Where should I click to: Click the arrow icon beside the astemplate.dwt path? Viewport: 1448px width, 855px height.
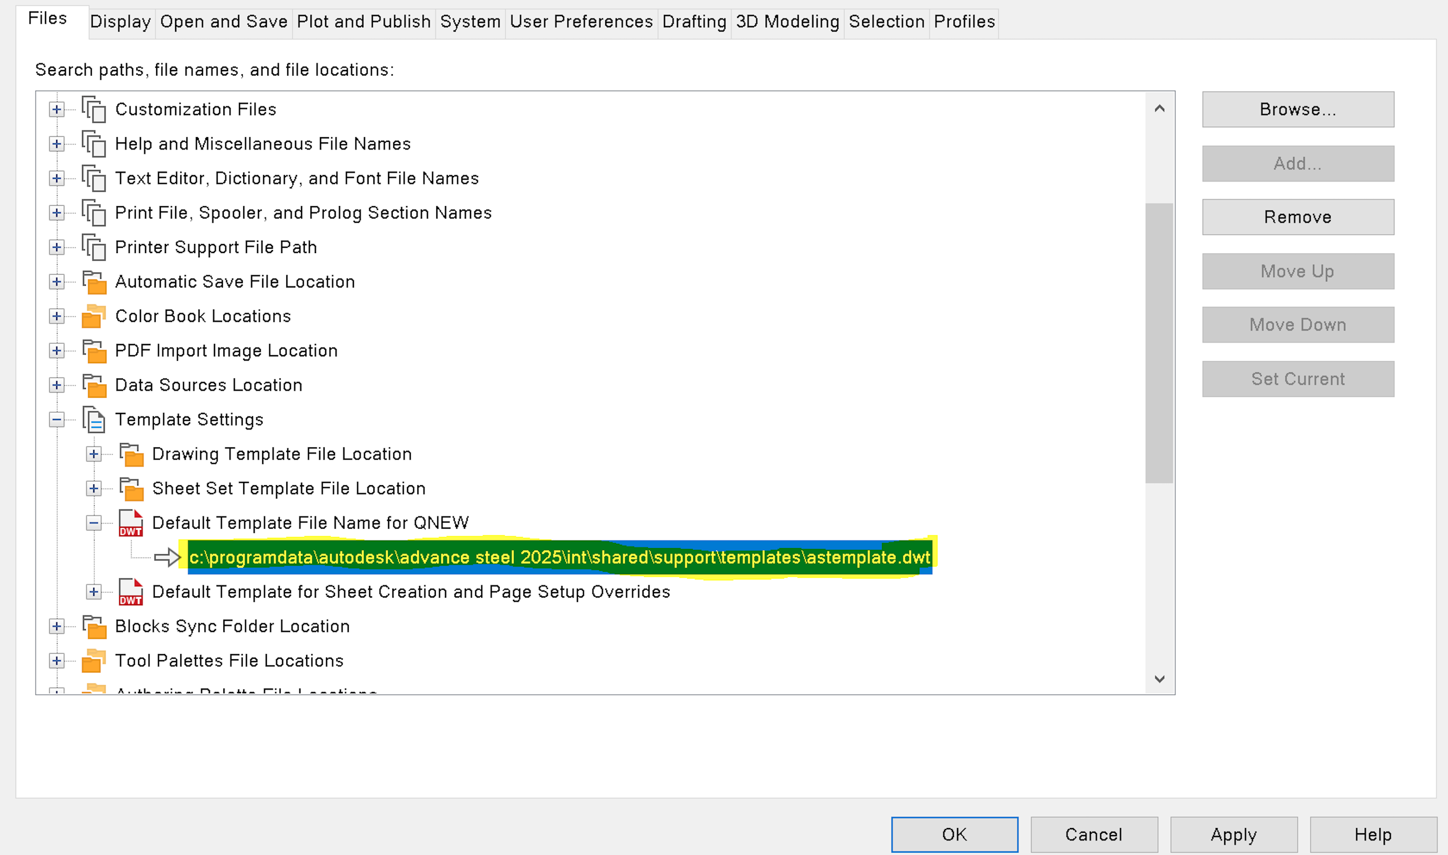pos(167,557)
